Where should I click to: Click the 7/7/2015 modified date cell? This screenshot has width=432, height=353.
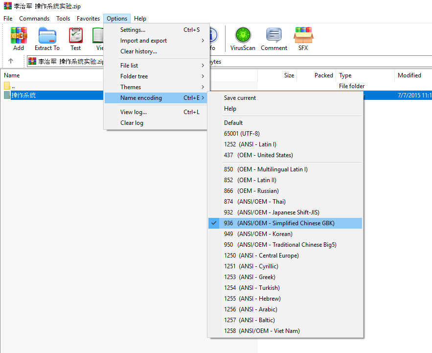tap(414, 95)
